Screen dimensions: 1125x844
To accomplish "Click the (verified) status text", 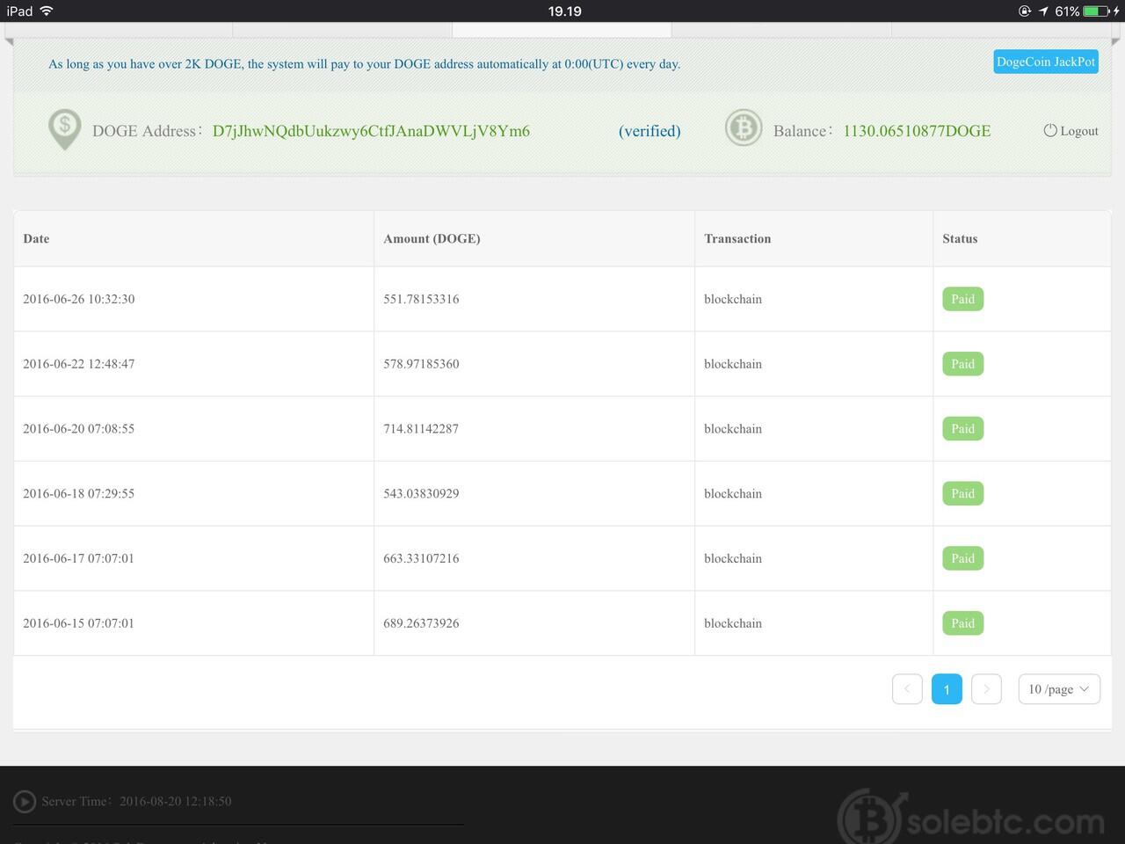I will [x=650, y=131].
